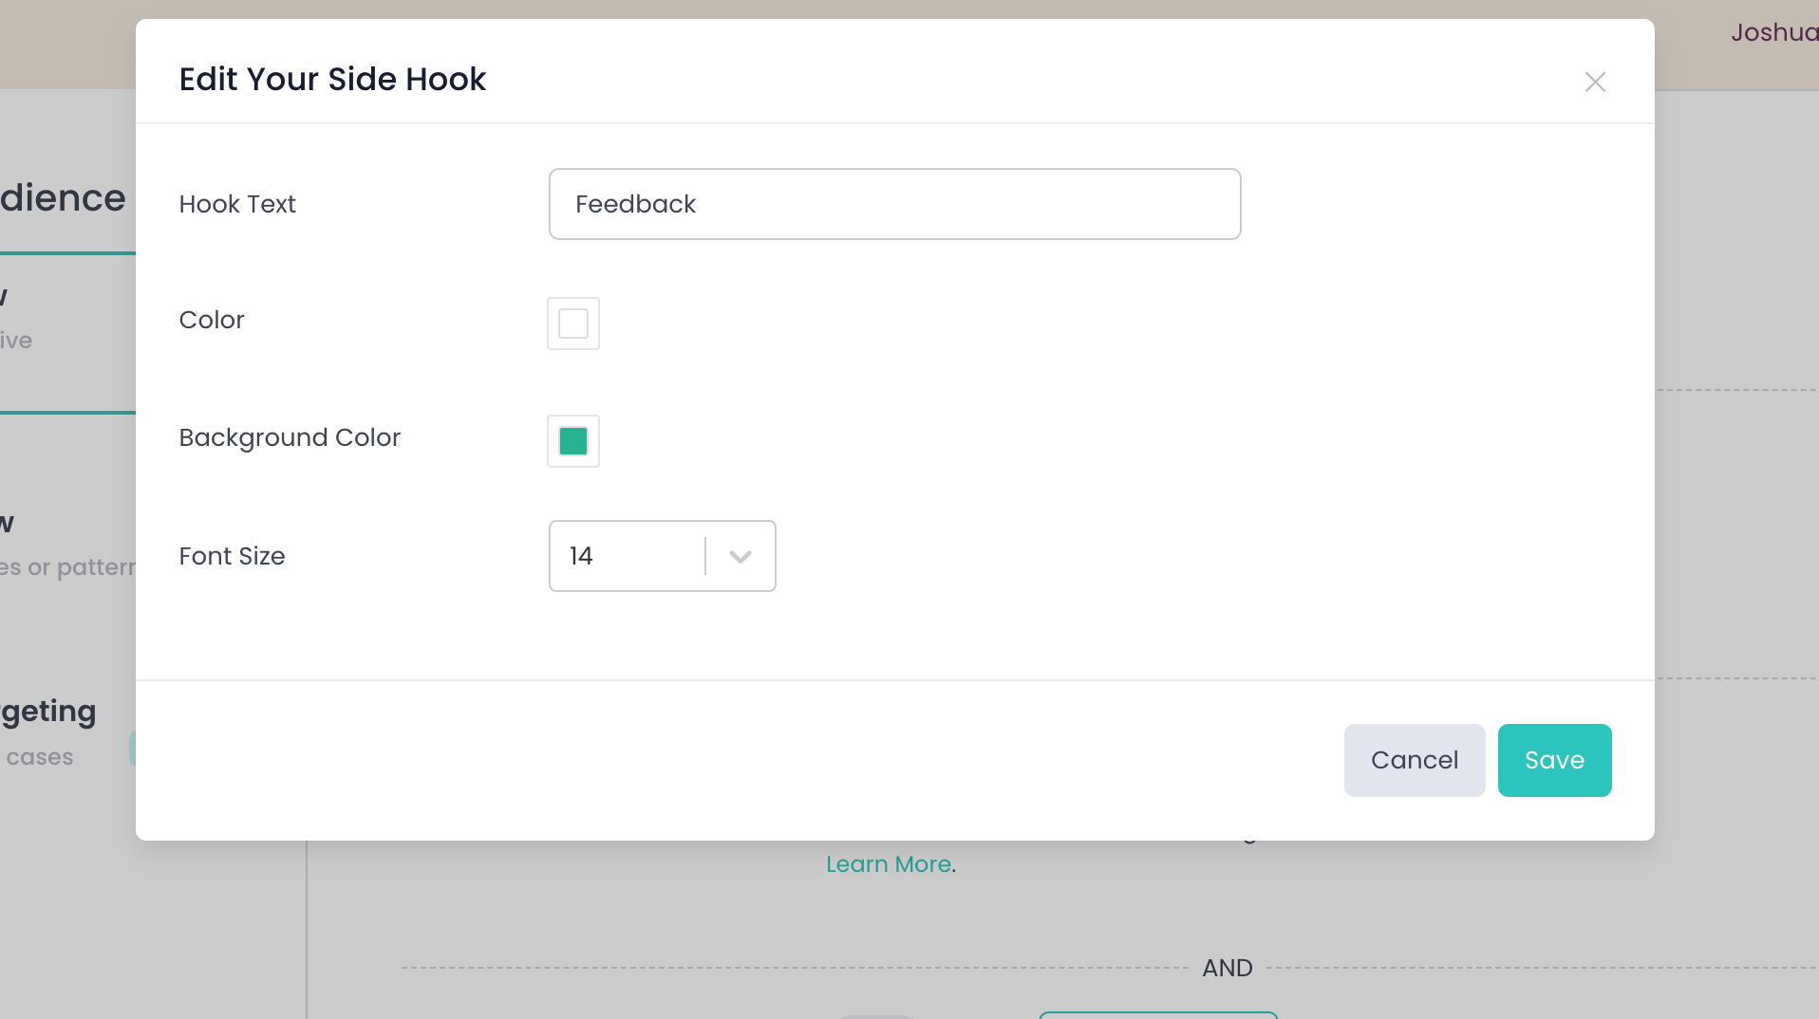Click the Color label

(212, 320)
